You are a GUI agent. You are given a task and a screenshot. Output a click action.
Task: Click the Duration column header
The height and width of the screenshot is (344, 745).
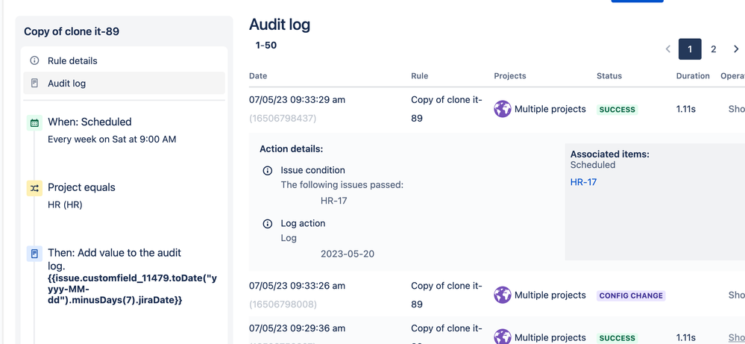tap(693, 76)
